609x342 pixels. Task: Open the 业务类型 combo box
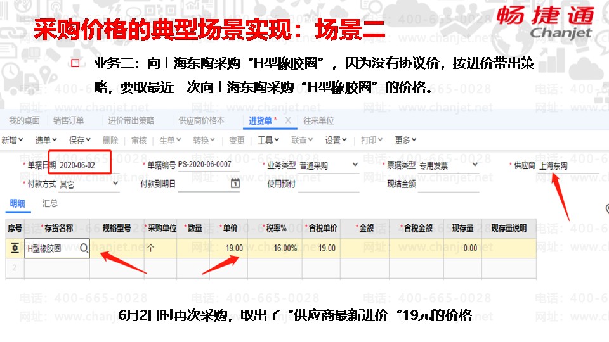(329, 165)
